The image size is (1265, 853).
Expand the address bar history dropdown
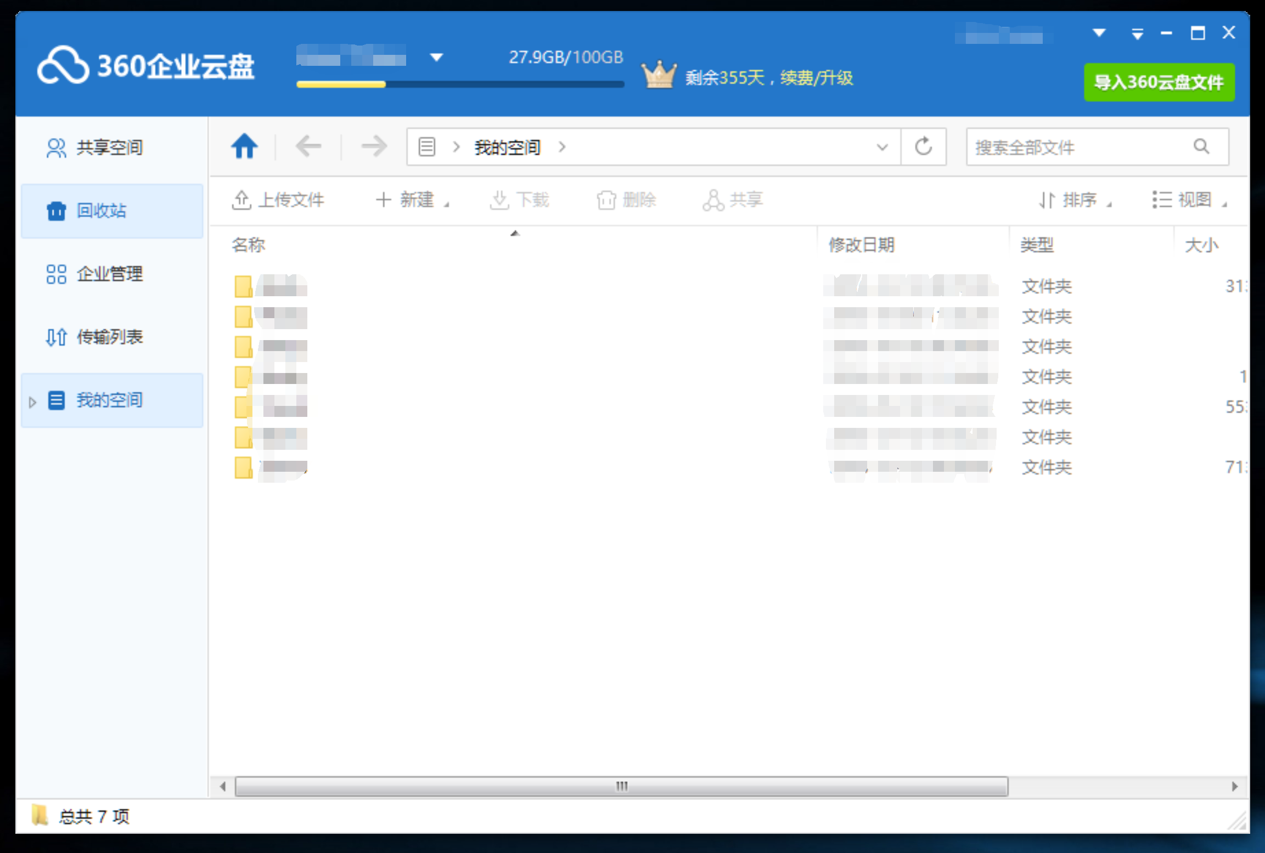click(882, 147)
